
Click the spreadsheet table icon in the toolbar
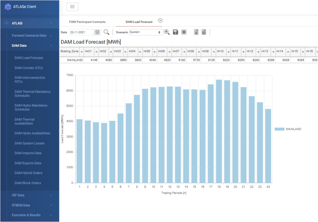point(204,32)
